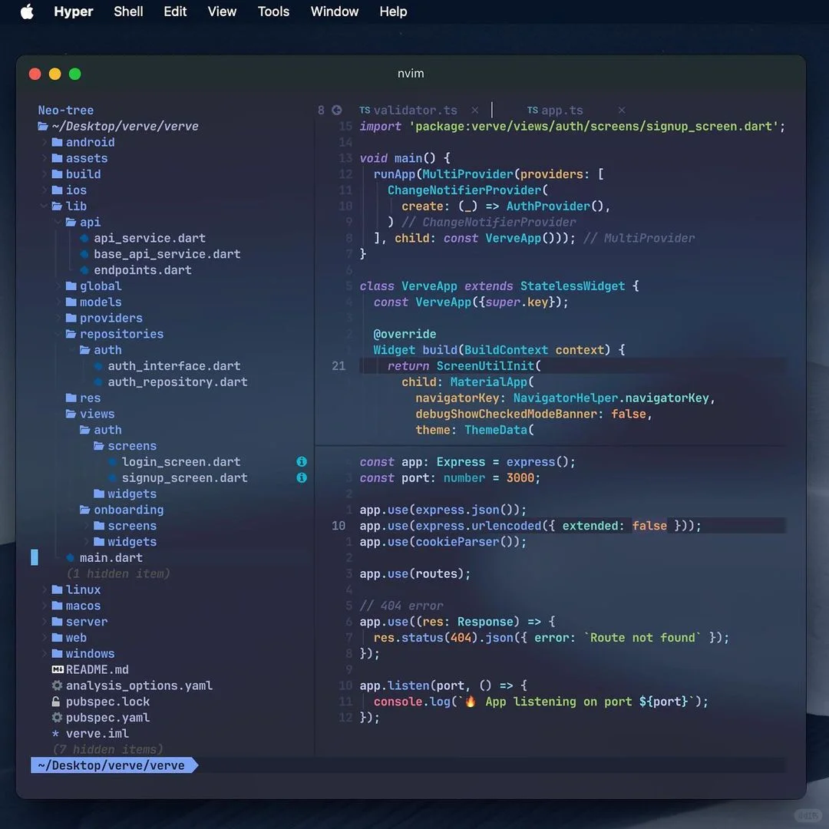
Task: Click the global folder icon
Action: pos(71,286)
